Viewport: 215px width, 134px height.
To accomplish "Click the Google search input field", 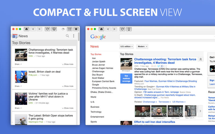I will (167, 37).
